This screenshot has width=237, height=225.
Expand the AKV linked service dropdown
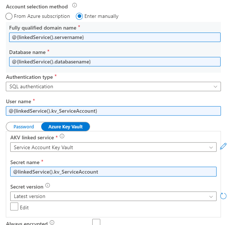point(113,147)
